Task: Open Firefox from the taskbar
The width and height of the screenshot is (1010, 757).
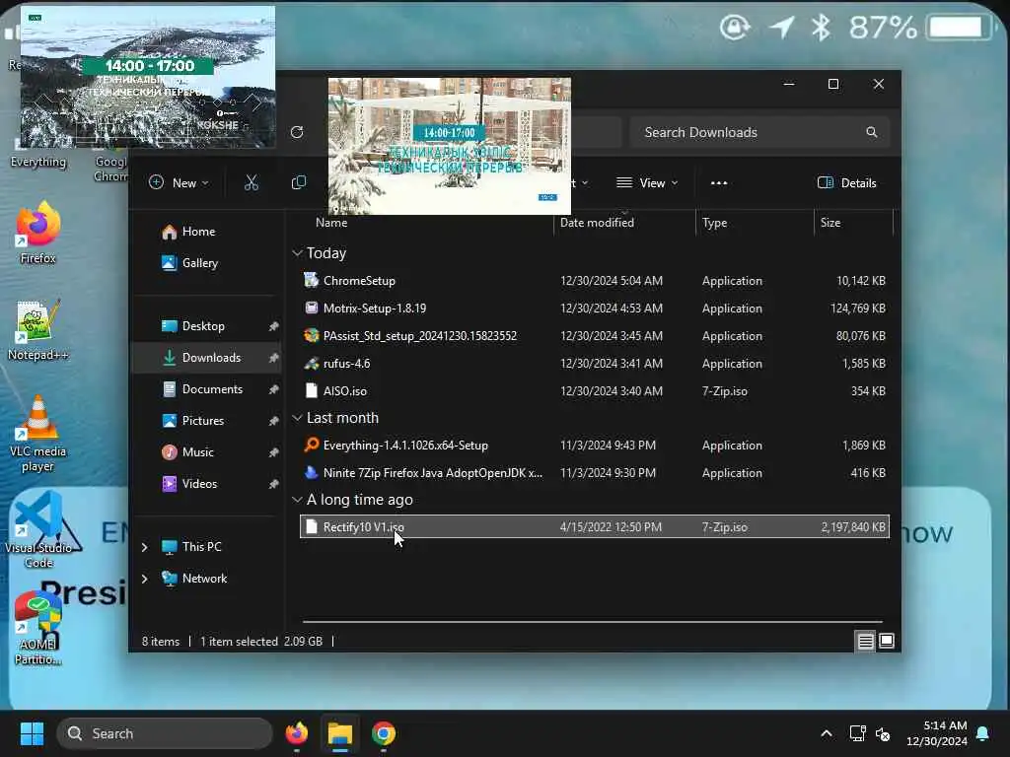Action: [x=296, y=733]
